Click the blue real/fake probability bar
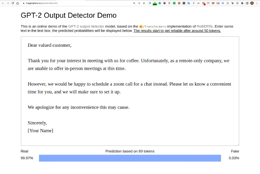 [130, 158]
